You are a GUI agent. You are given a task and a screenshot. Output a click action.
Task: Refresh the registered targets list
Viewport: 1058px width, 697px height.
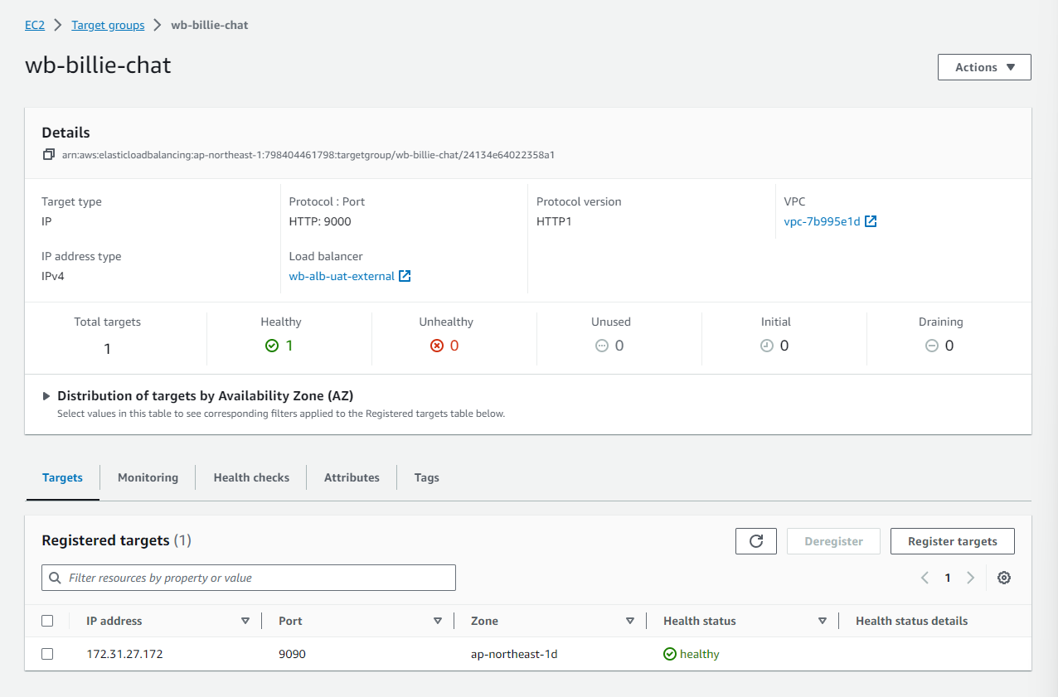point(756,541)
